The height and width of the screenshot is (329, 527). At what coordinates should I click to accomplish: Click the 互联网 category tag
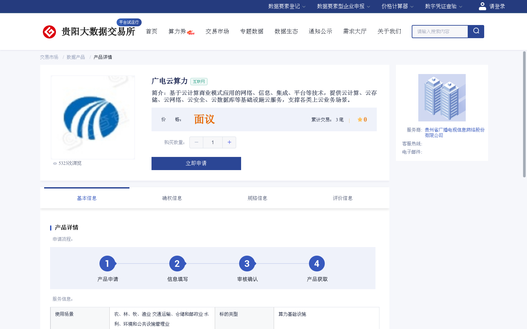pos(199,82)
